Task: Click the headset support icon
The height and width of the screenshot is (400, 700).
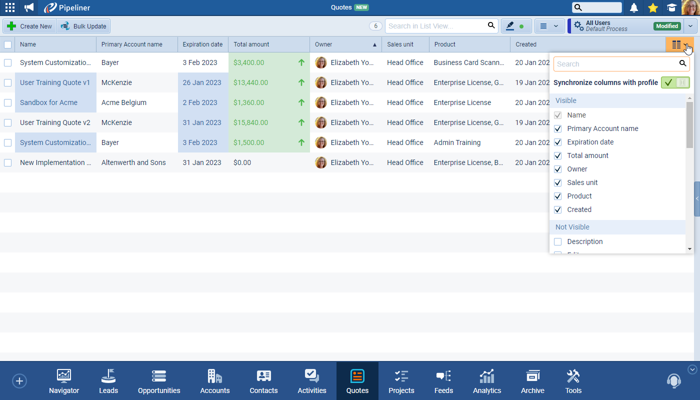Action: click(x=673, y=381)
